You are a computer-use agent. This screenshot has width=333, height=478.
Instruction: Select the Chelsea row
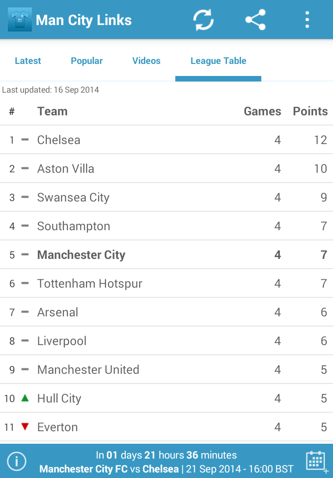point(166,139)
